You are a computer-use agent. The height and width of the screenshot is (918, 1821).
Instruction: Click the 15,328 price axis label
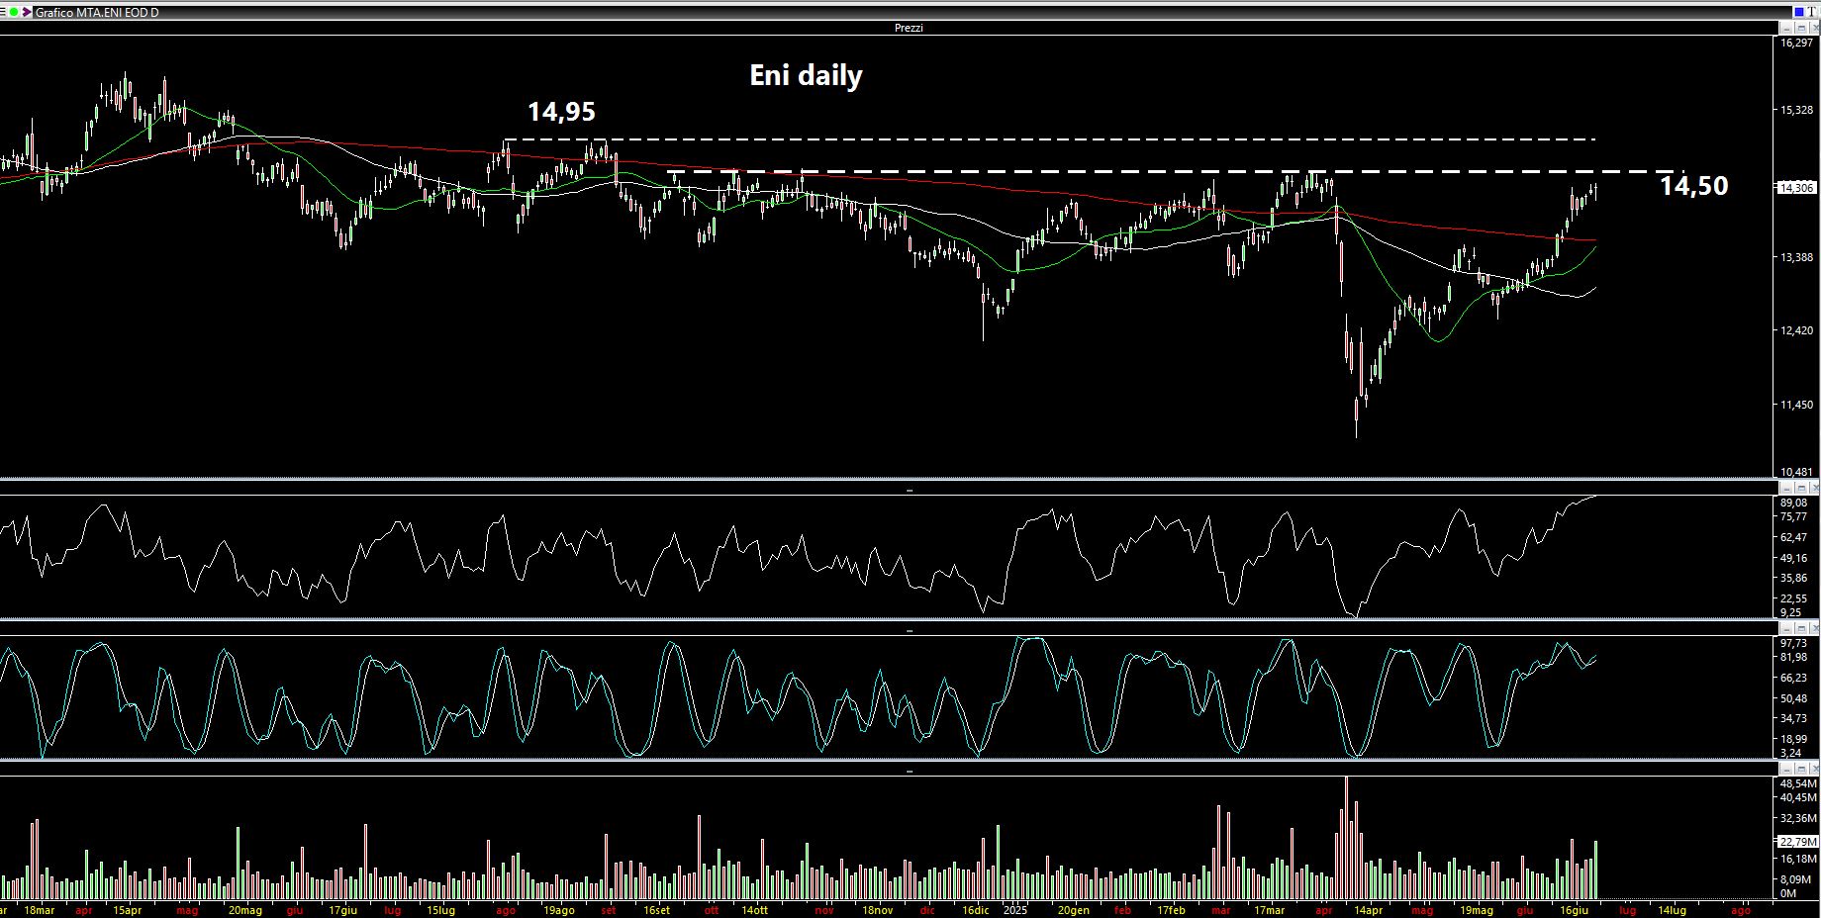pyautogui.click(x=1796, y=110)
